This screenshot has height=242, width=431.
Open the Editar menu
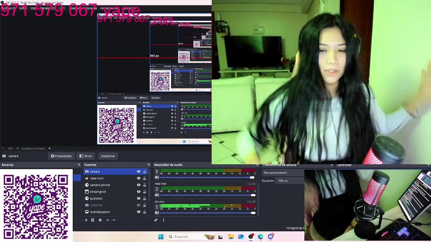23,8
